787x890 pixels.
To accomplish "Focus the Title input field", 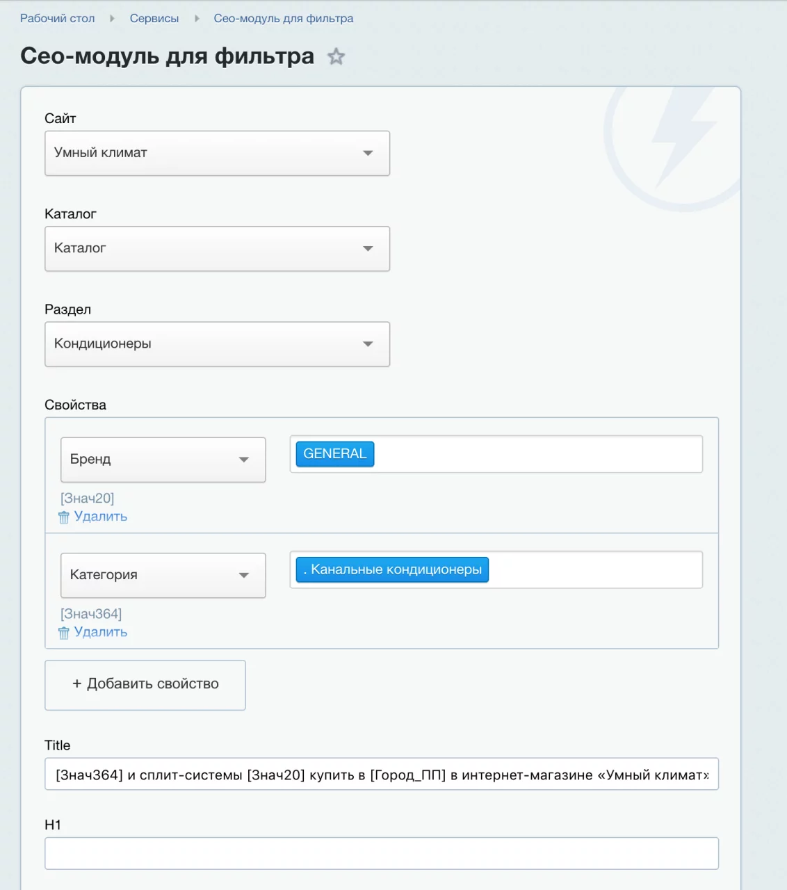I will [381, 775].
